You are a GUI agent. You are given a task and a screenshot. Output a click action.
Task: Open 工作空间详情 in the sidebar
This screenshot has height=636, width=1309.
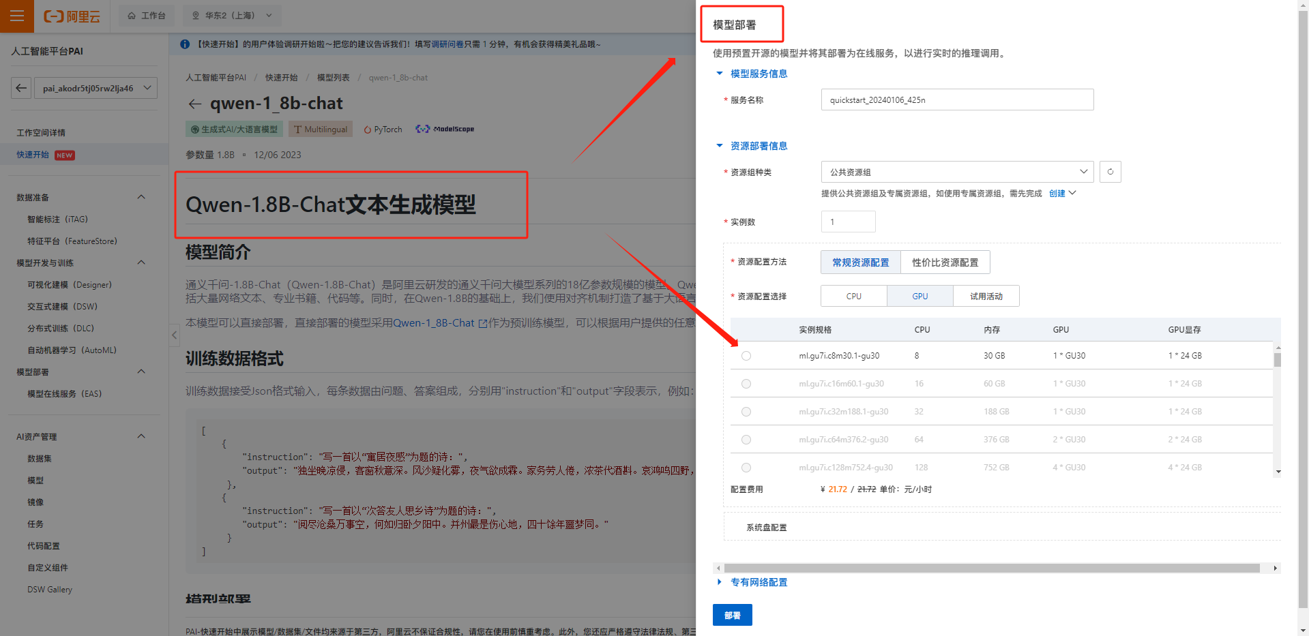tap(41, 133)
